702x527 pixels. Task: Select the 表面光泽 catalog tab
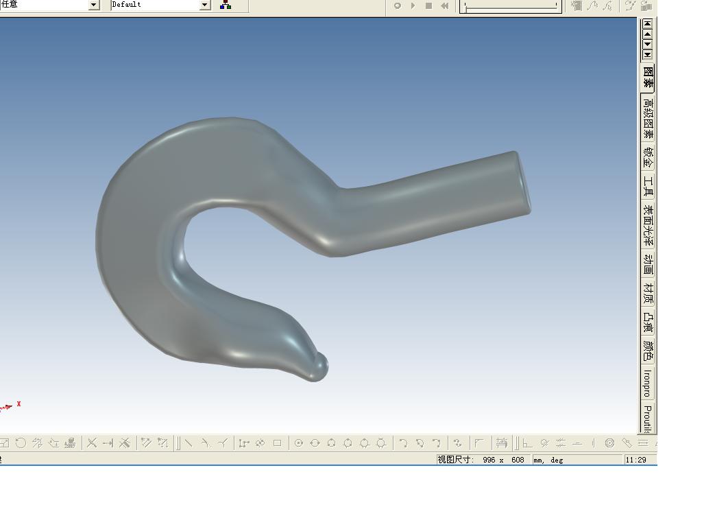[648, 225]
